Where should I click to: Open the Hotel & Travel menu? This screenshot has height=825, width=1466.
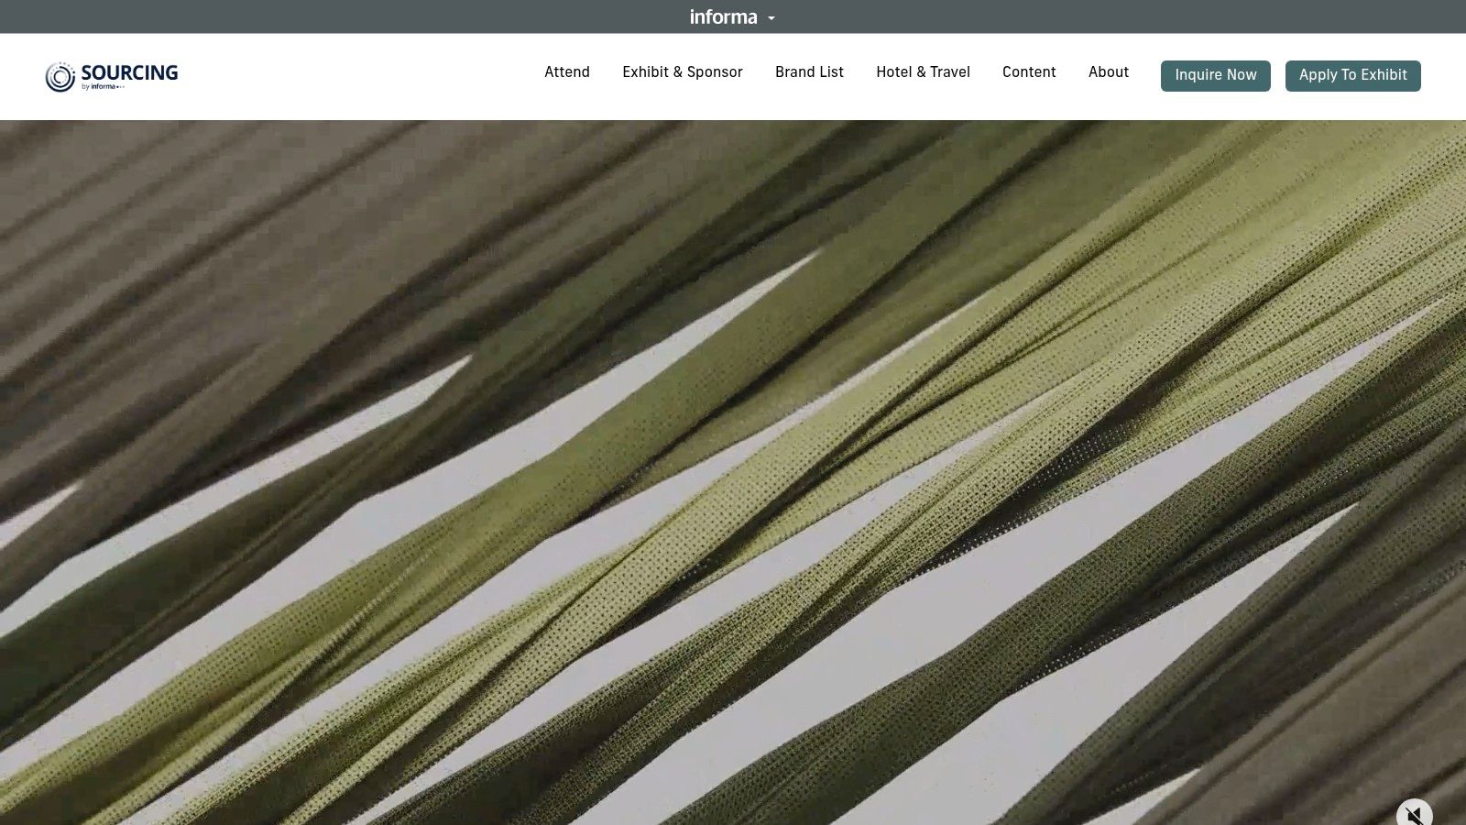pyautogui.click(x=923, y=72)
